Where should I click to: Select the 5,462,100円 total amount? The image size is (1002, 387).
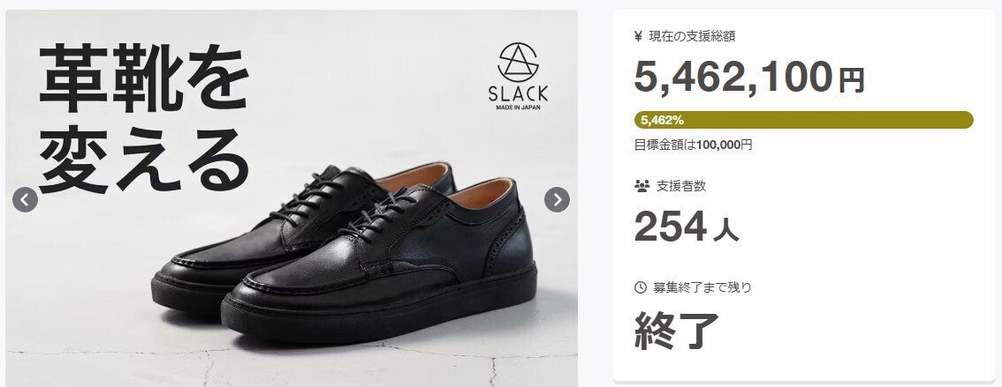coord(749,78)
